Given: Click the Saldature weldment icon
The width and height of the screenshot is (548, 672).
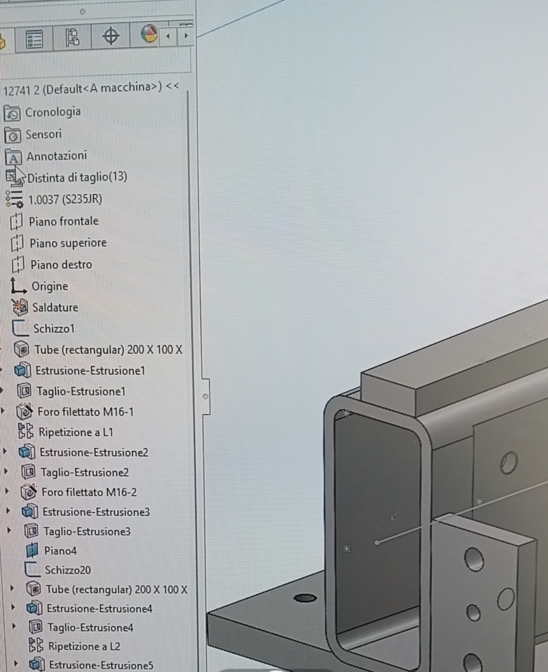Looking at the screenshot, I should click(x=20, y=307).
